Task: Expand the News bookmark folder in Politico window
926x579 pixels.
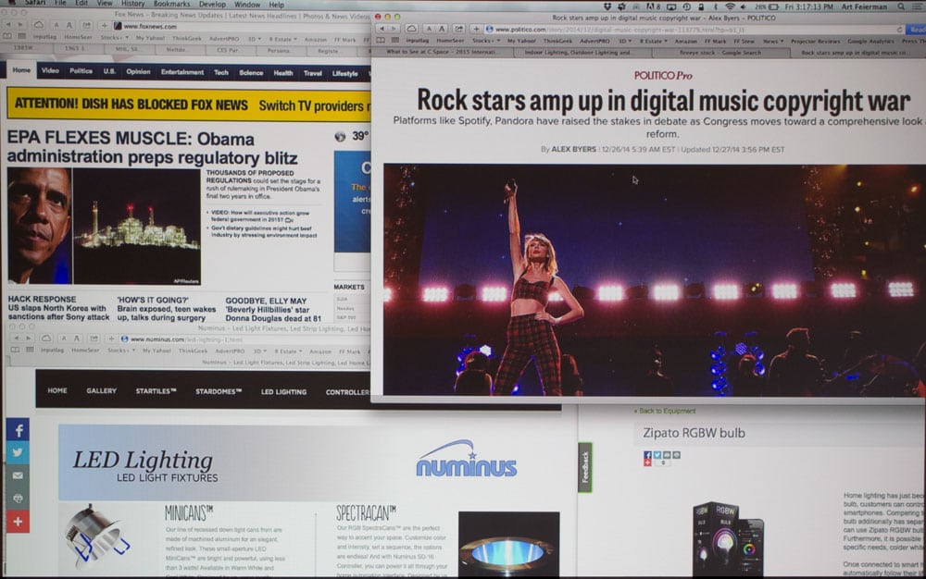Action: [x=773, y=42]
